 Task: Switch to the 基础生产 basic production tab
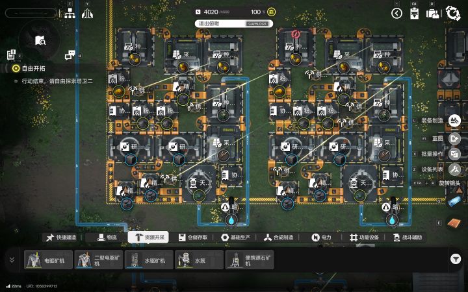(235, 237)
